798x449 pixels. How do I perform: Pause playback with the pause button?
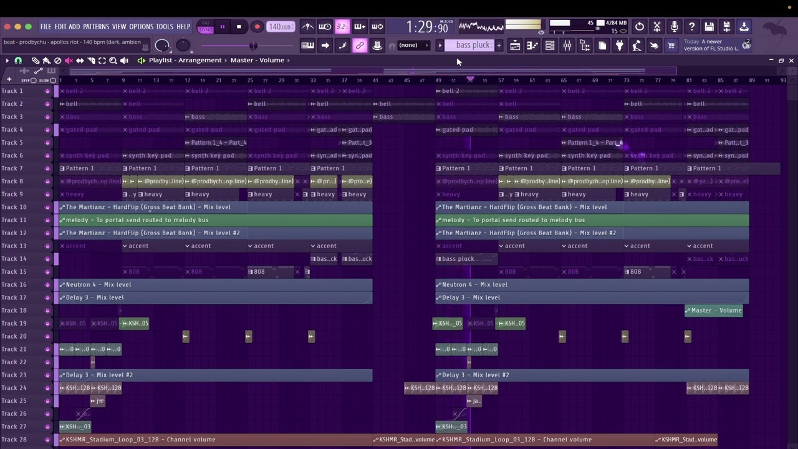[222, 27]
